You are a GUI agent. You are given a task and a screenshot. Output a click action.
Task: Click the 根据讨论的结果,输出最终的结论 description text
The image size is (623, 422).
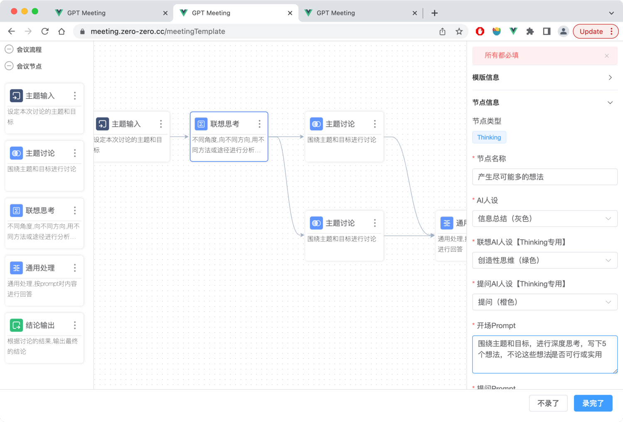tap(42, 346)
